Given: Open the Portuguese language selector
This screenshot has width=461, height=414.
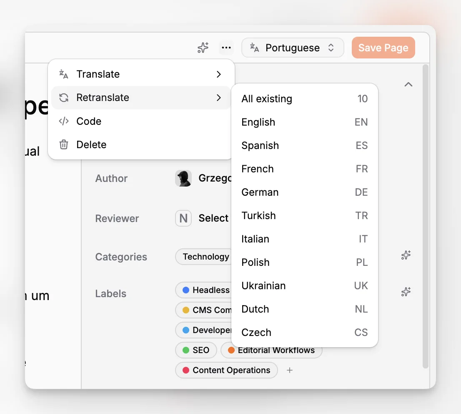Looking at the screenshot, I should click(x=292, y=48).
